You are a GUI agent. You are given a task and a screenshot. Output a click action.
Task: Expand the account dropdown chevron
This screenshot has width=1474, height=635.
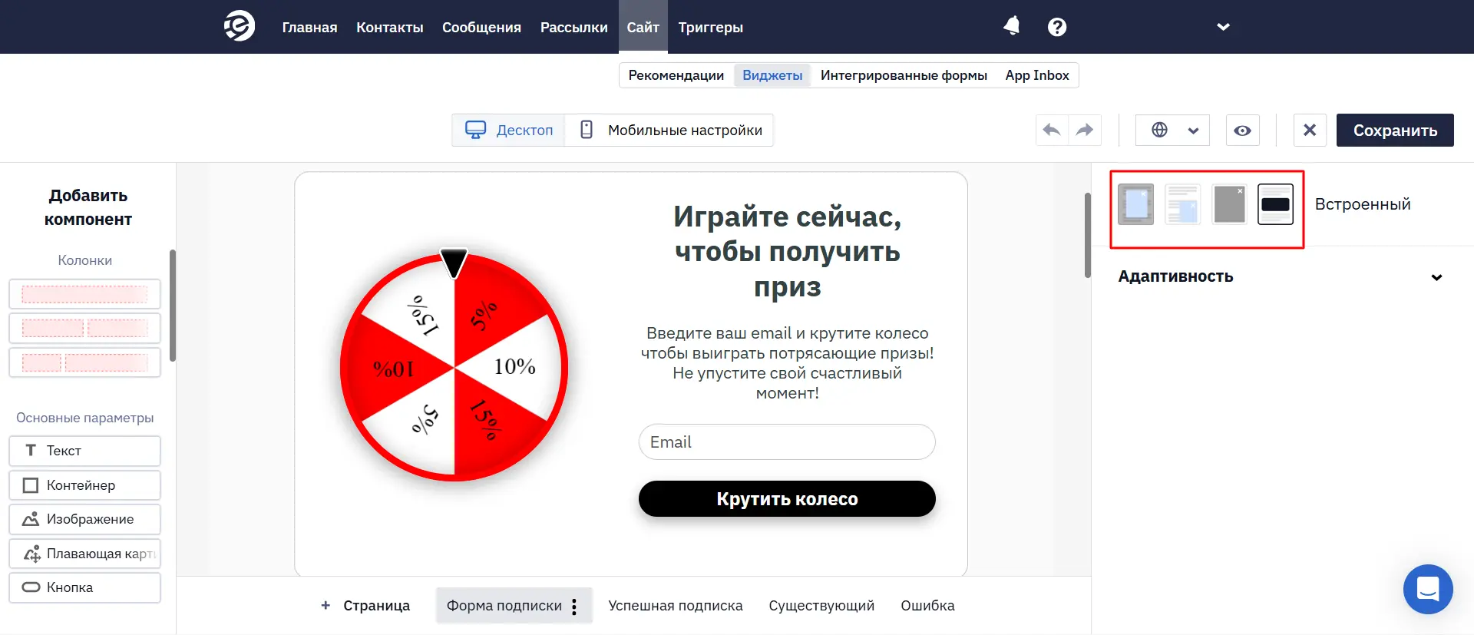(x=1223, y=27)
